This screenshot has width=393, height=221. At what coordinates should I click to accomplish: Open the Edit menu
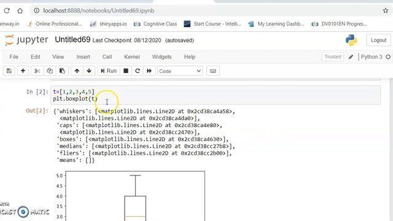pos(36,57)
